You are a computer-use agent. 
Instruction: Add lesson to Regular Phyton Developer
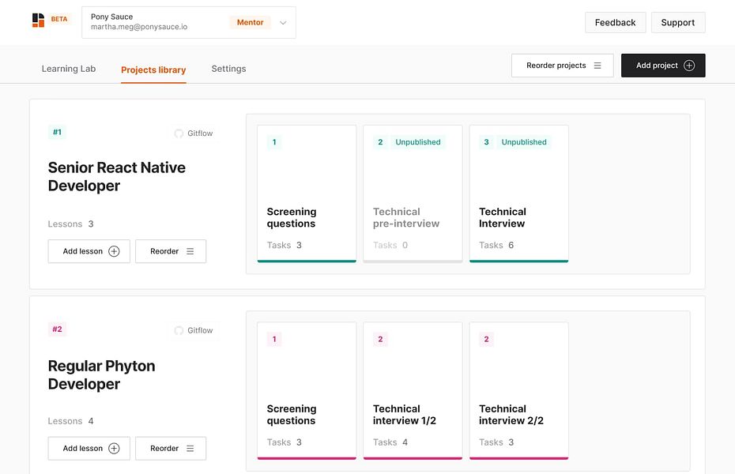(89, 449)
